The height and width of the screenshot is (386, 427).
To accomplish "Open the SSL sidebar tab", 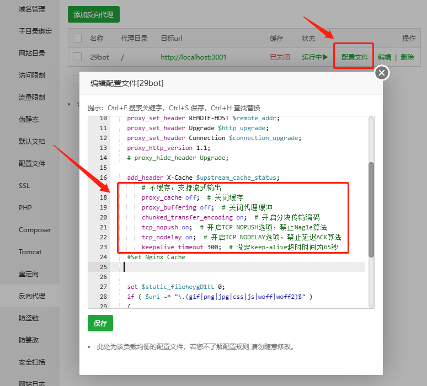I will (24, 186).
